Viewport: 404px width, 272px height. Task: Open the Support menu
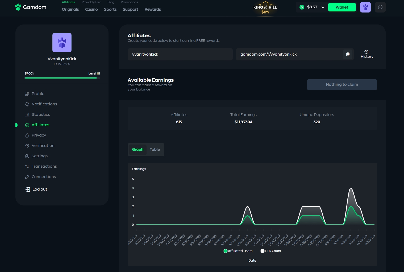point(131,9)
